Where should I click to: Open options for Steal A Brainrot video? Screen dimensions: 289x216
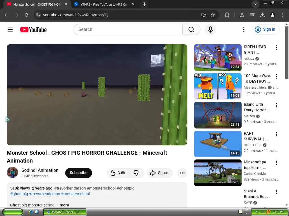[277, 192]
